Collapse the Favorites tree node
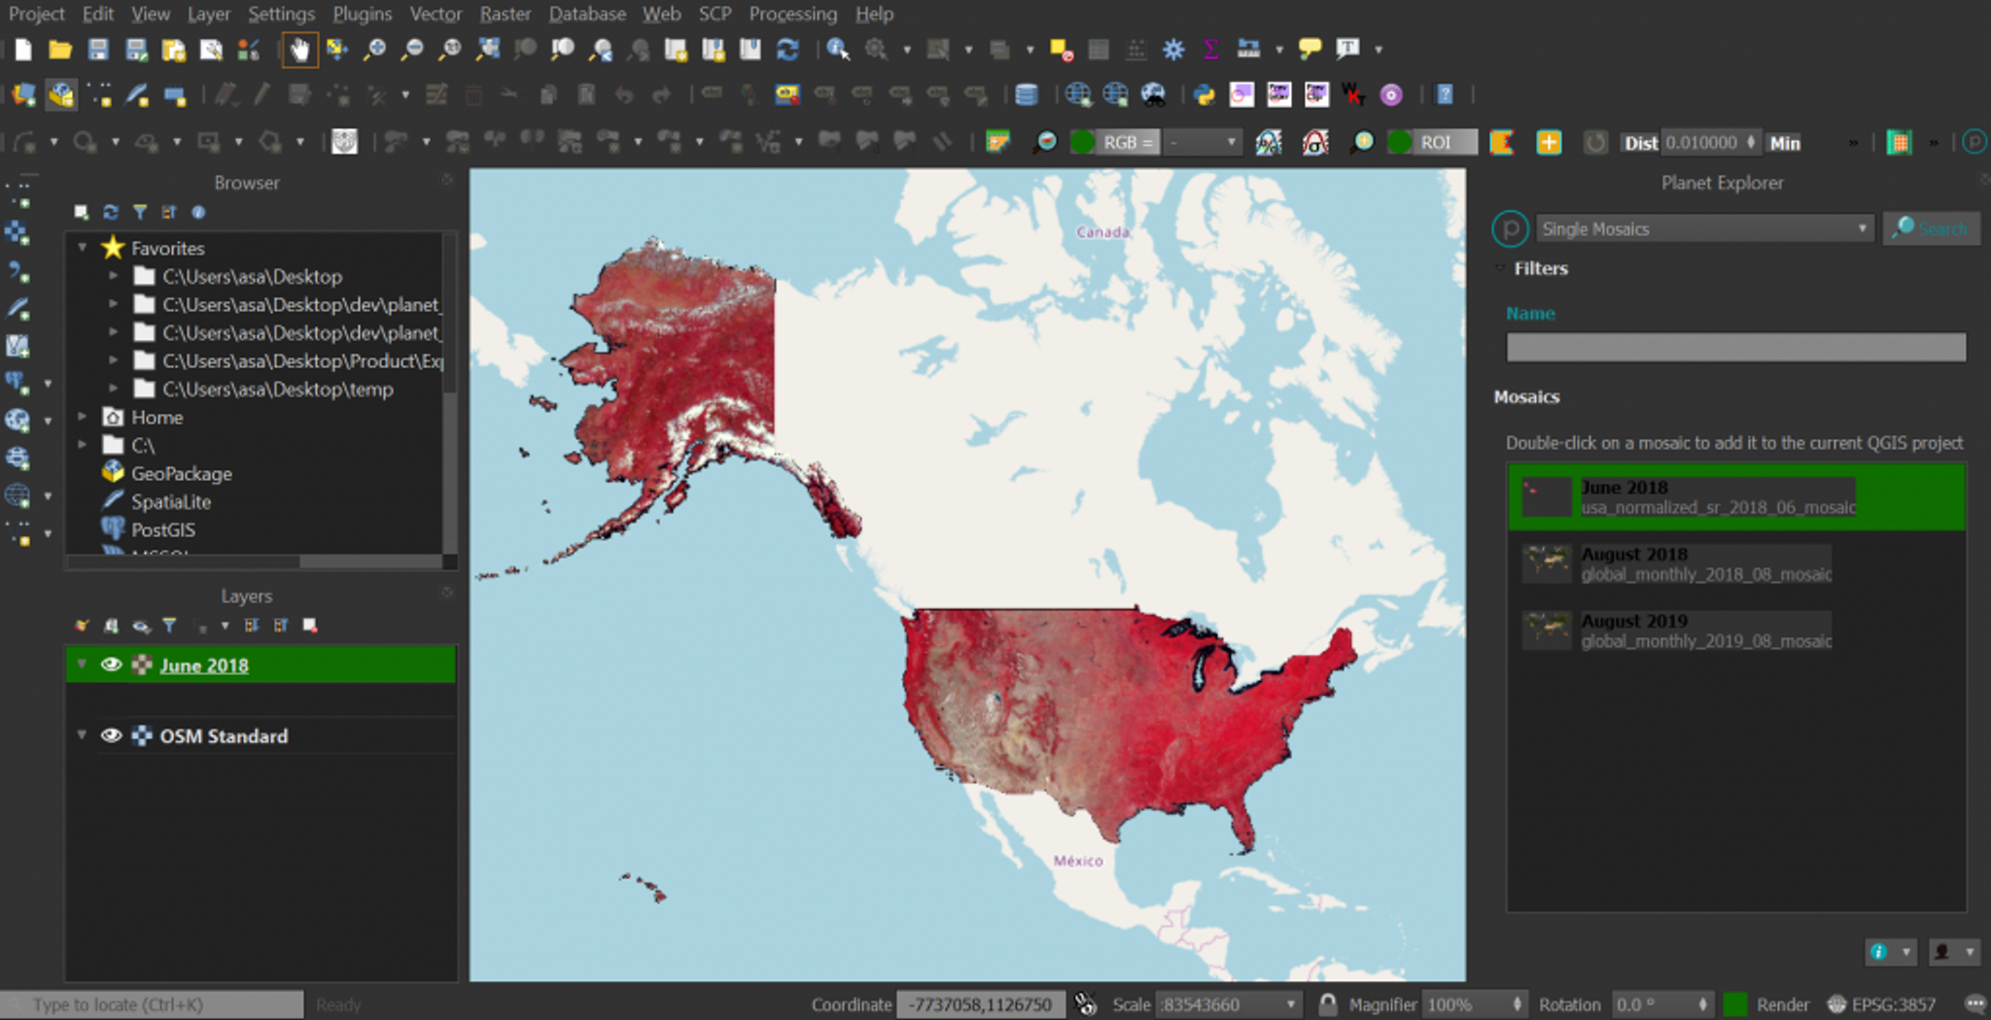Screen dimensions: 1991x1020 tap(83, 248)
